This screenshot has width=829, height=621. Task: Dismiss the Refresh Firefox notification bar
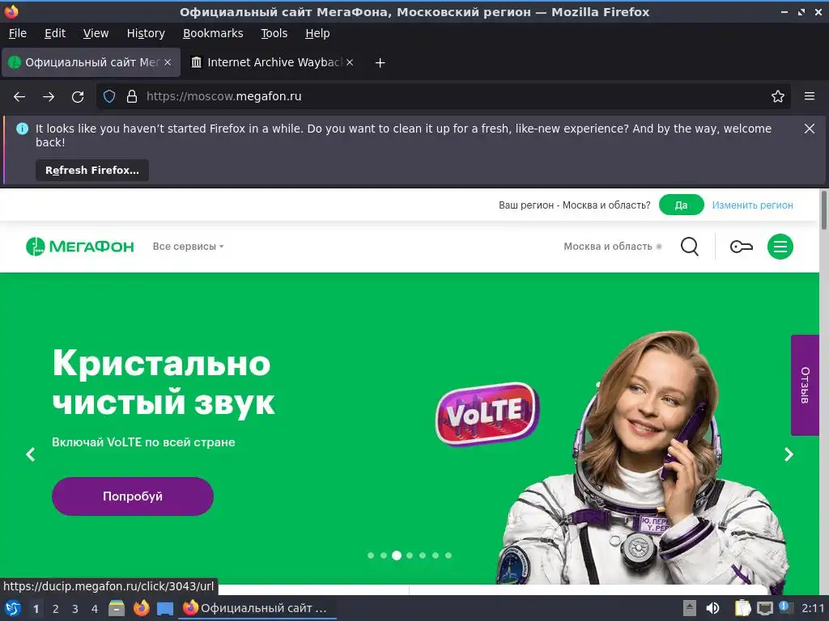810,129
